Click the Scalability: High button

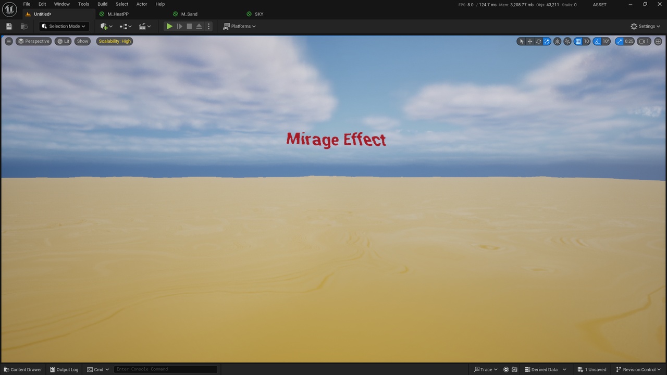click(x=115, y=41)
